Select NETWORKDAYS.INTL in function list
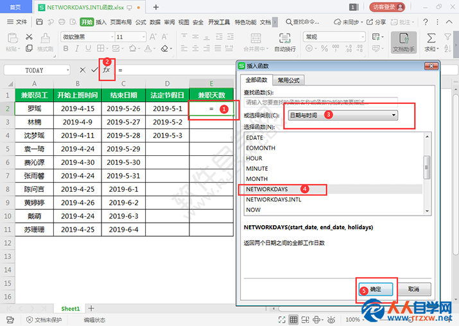Screen dimensions: 459x326 pos(273,200)
